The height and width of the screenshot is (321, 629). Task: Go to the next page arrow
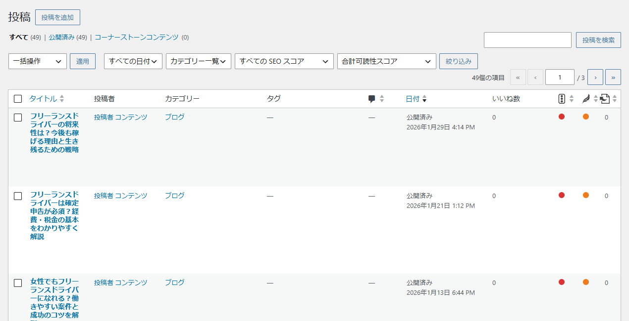point(595,77)
